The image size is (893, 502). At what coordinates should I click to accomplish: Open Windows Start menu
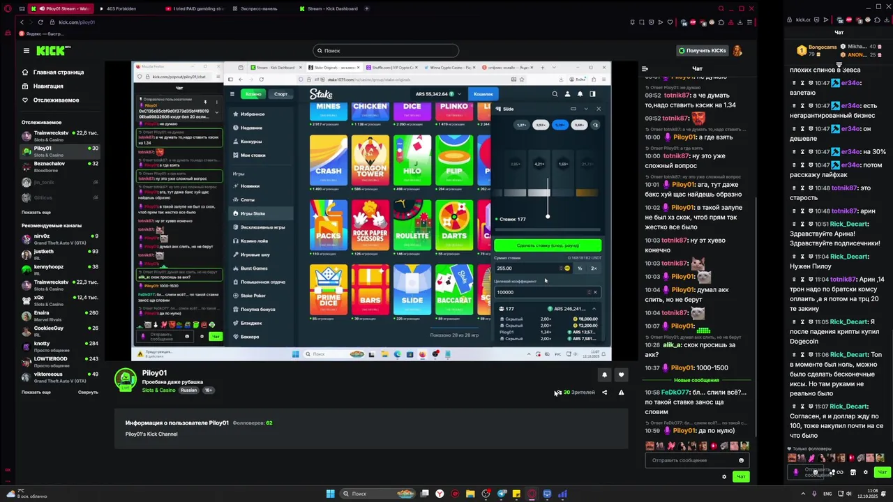pos(331,494)
